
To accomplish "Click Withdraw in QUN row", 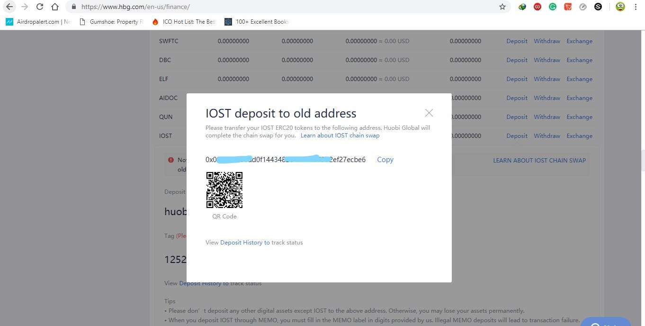I will tap(547, 117).
